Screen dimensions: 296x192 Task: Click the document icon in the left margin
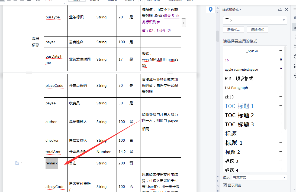tap(17, 163)
